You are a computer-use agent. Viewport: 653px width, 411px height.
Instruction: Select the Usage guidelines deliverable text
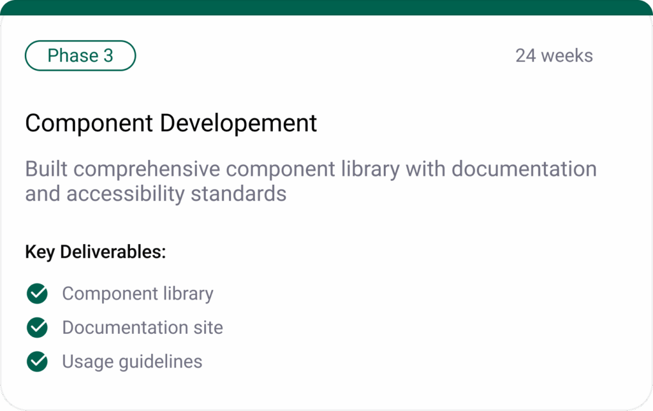point(132,361)
